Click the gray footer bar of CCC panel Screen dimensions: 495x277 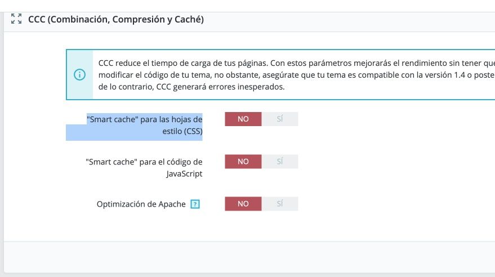(249, 257)
